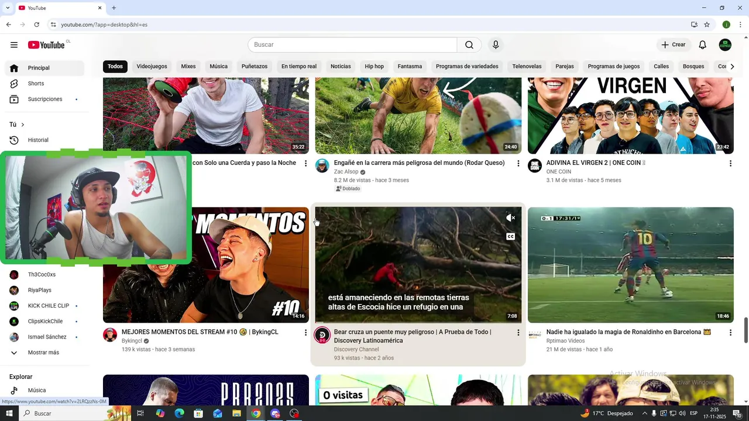Show more filter chips with right arrow
Screen dimensions: 749x421
(x=731, y=67)
